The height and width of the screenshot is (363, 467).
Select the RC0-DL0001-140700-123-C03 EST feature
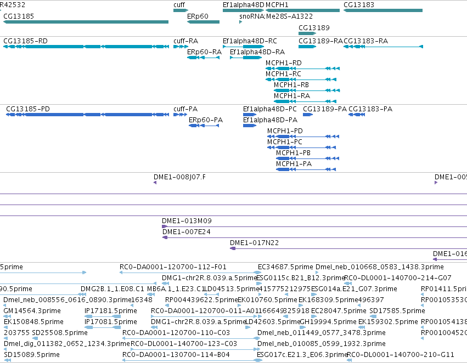point(195,349)
